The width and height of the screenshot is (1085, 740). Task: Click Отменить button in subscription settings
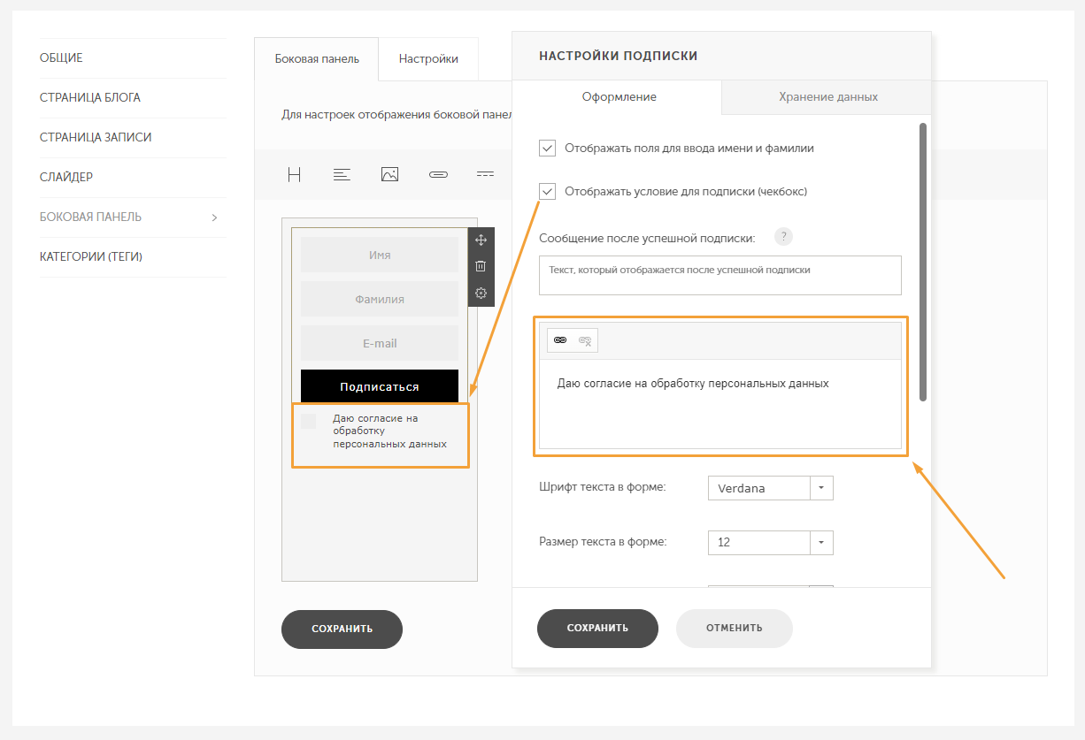(x=734, y=628)
